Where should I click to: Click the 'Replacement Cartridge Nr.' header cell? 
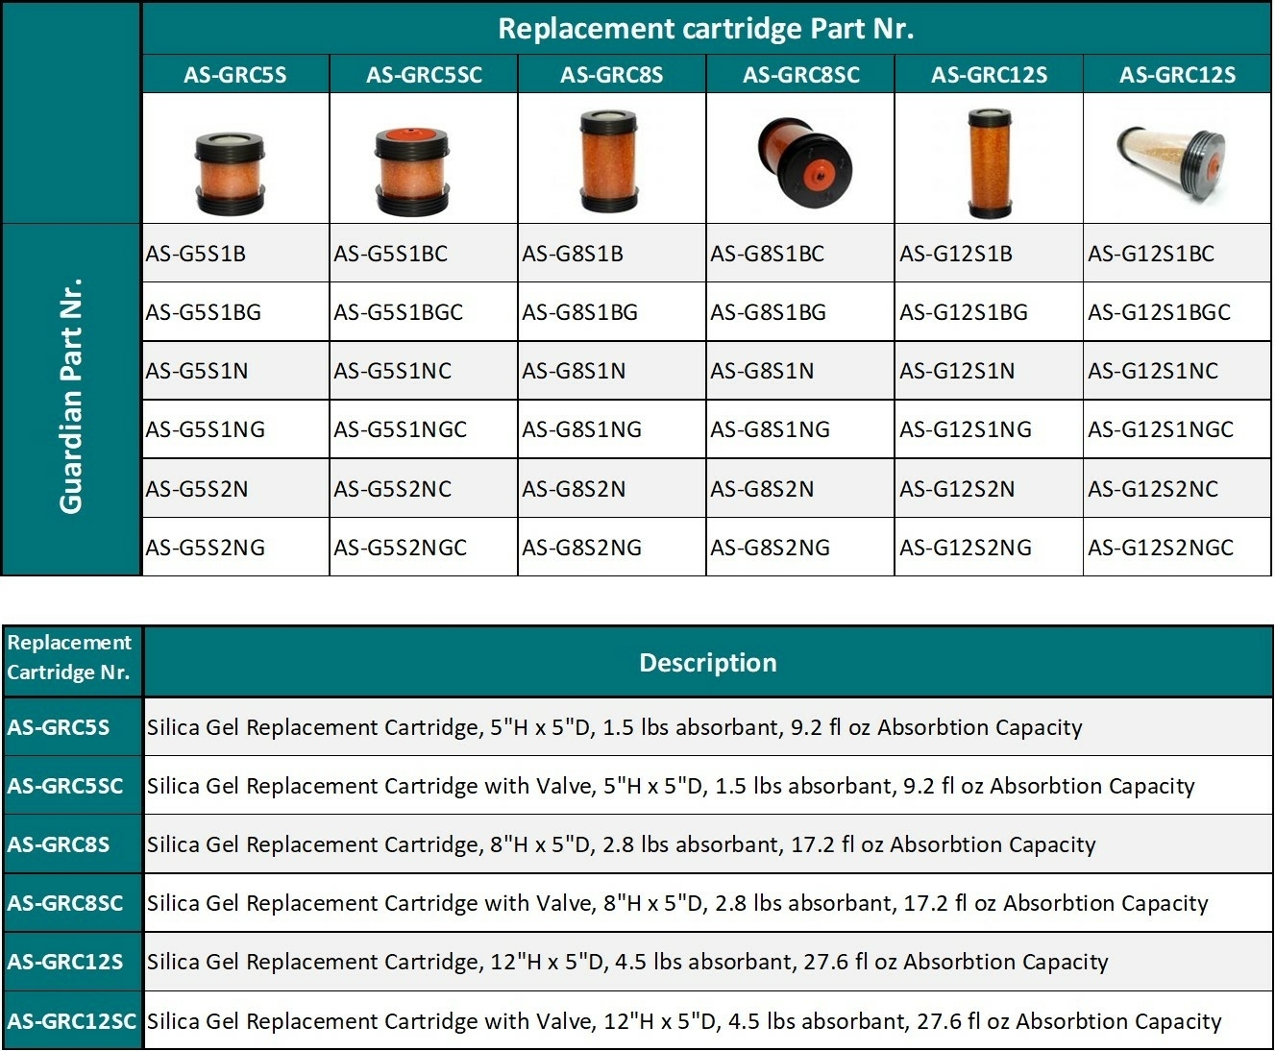(69, 658)
